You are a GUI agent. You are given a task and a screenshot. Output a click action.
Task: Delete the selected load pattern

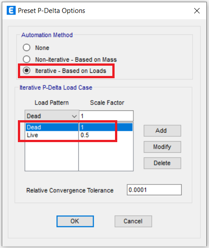tap(162, 163)
